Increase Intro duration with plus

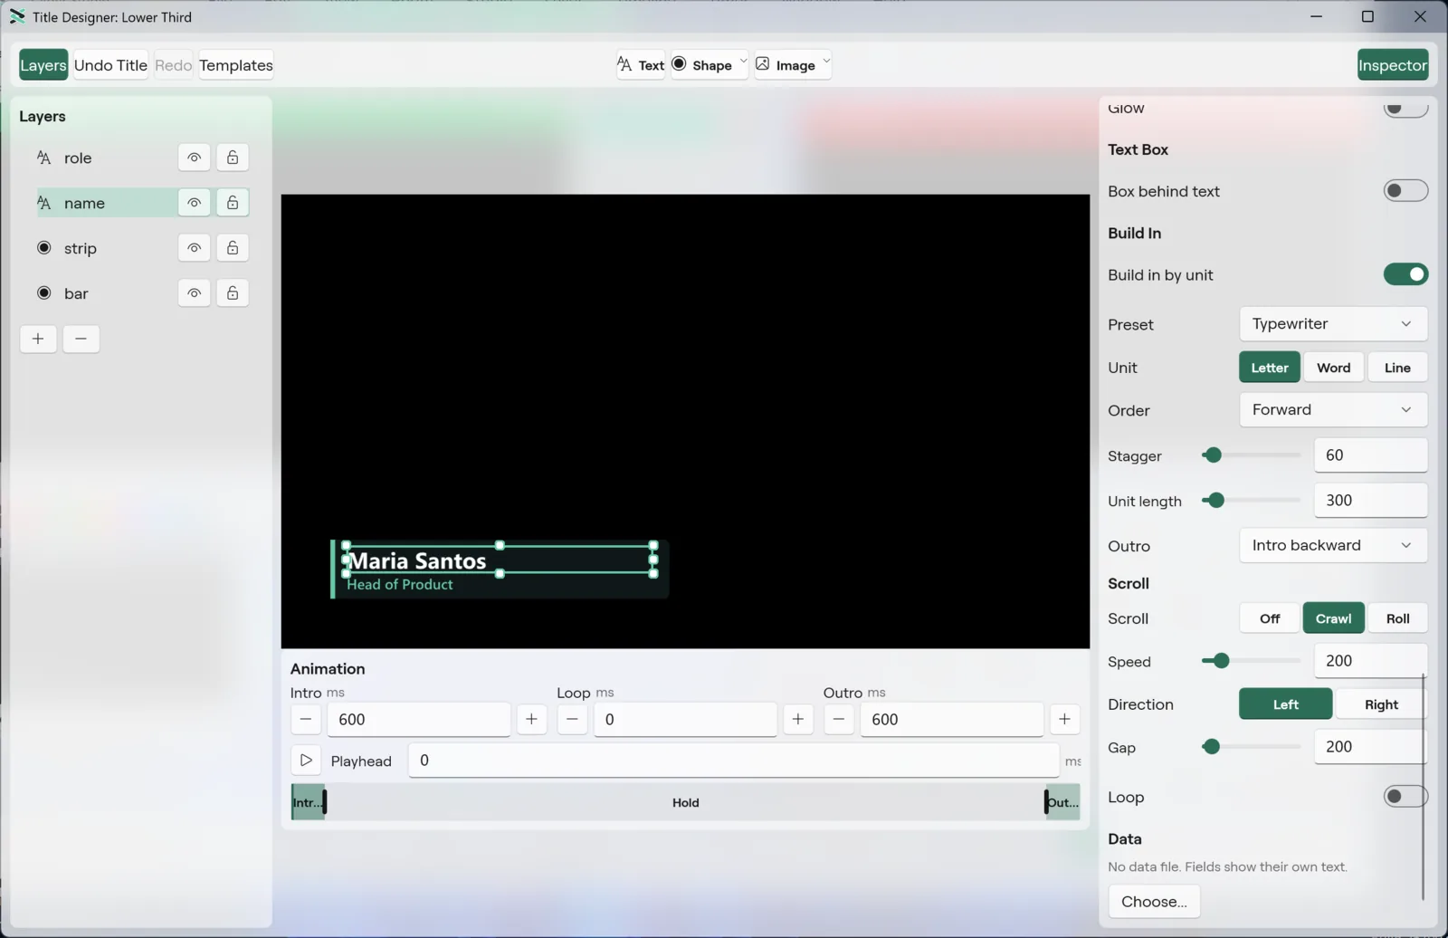tap(531, 720)
